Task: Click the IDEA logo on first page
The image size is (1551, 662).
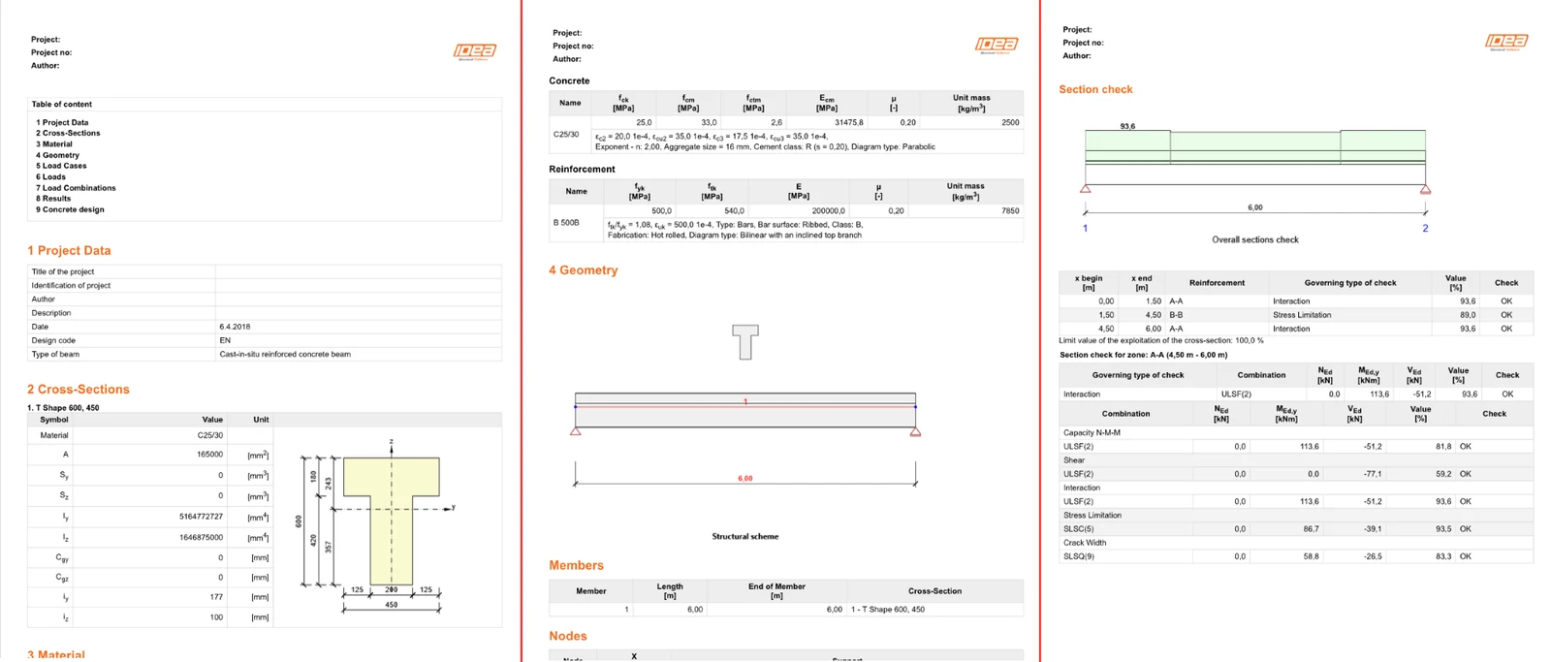Action: pyautogui.click(x=475, y=51)
